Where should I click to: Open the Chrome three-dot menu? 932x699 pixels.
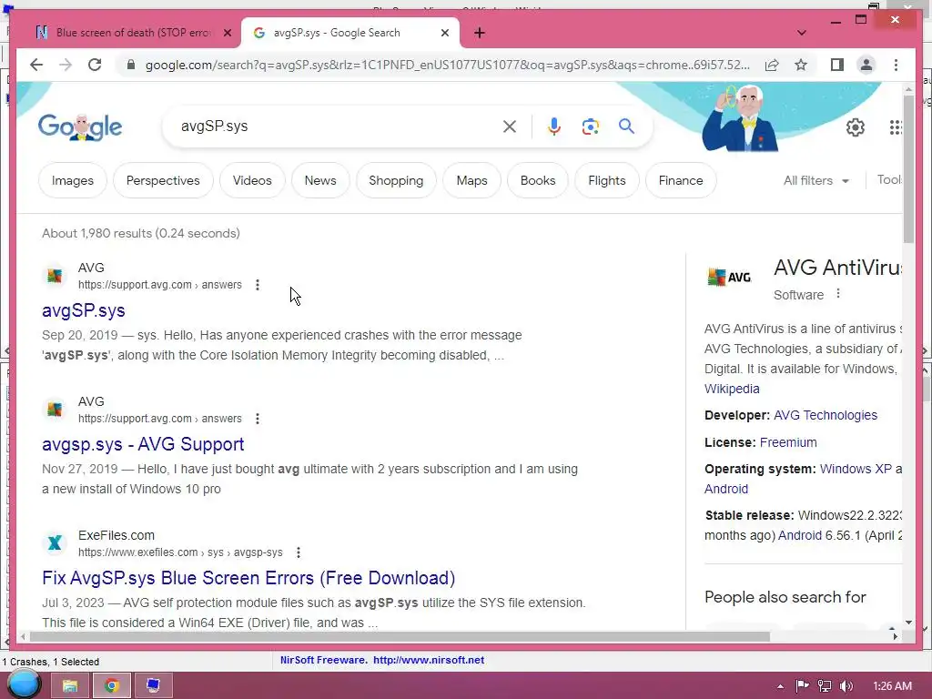click(896, 65)
